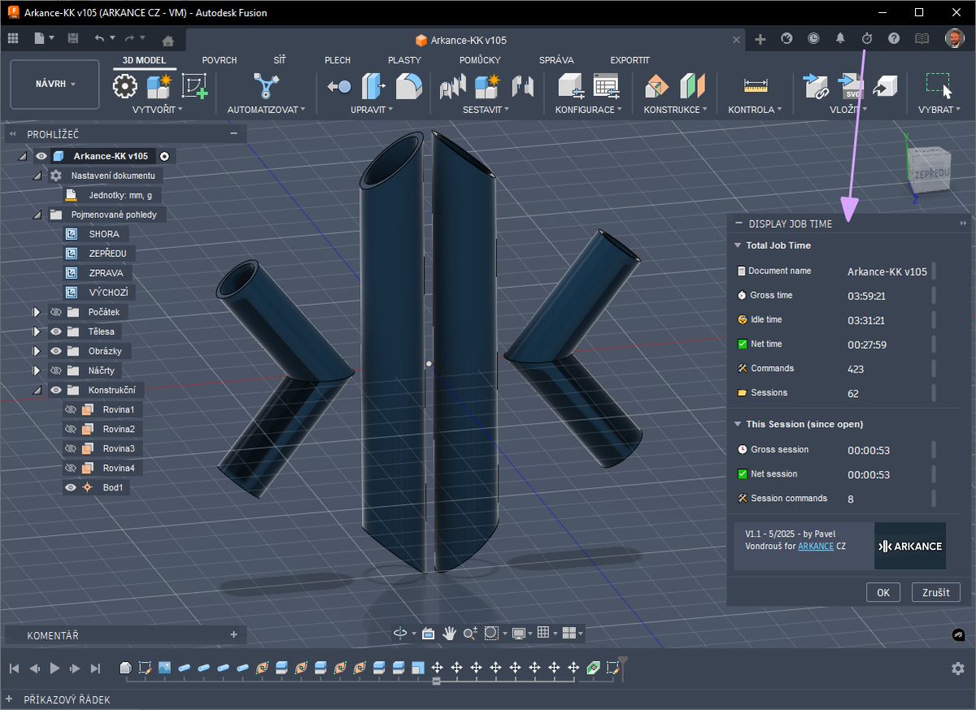The width and height of the screenshot is (976, 710).
Task: Close the Arkance-KK v105 document tab
Action: [x=737, y=40]
